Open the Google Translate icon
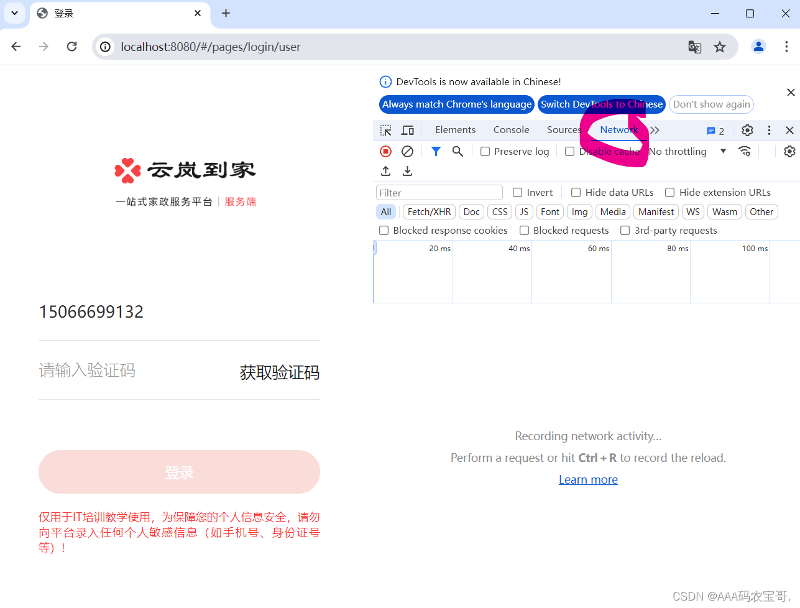This screenshot has height=608, width=800. coord(695,47)
